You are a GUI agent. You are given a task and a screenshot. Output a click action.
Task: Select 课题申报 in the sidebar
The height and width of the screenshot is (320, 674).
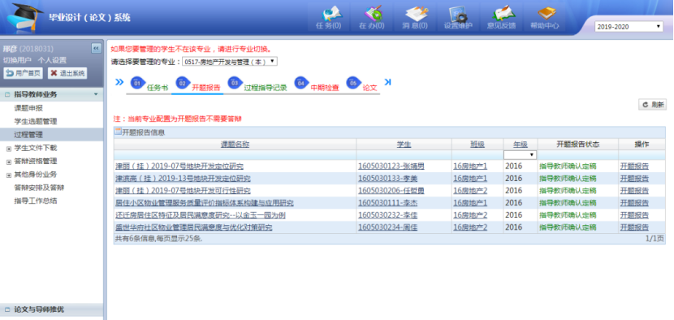click(28, 108)
